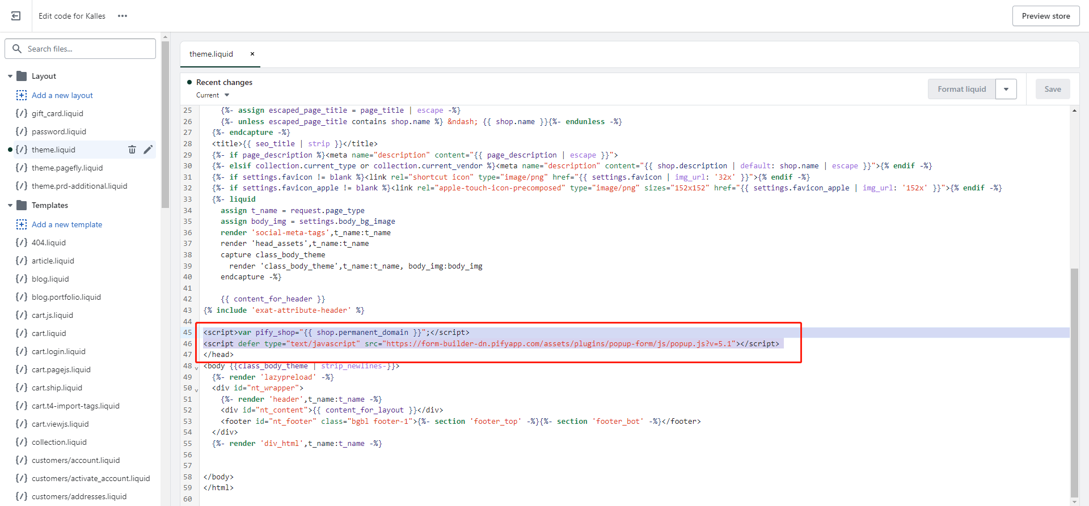
Task: Click the Format liquid button
Action: [x=962, y=89]
